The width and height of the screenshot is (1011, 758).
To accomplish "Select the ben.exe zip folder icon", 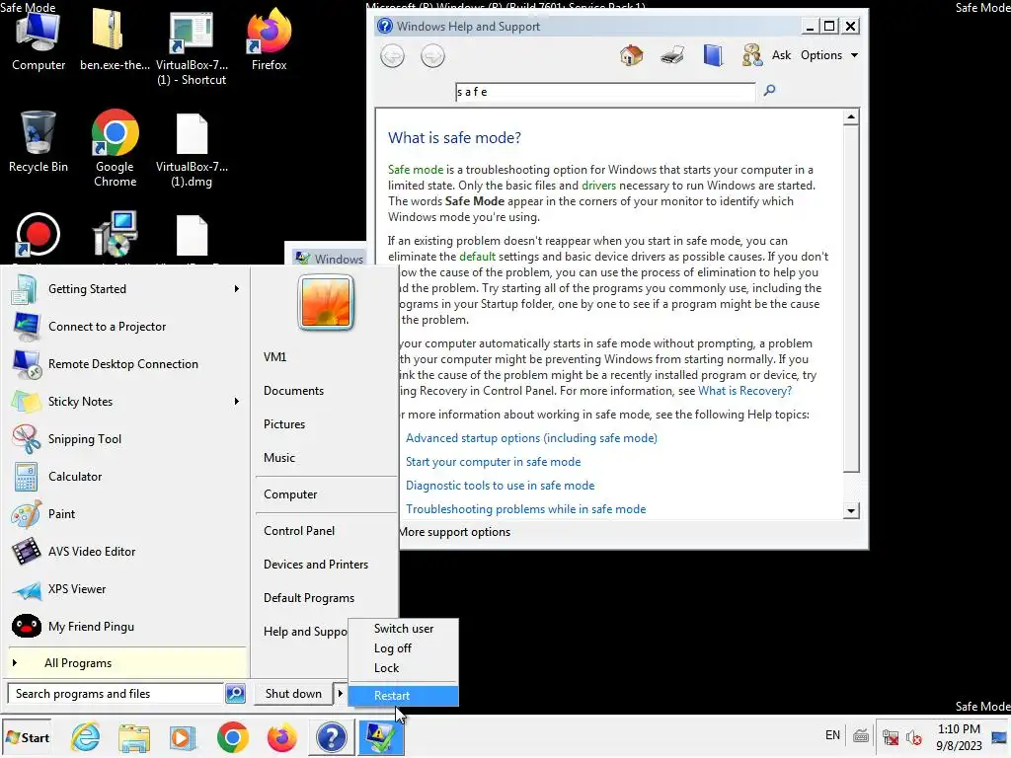I will click(x=115, y=40).
